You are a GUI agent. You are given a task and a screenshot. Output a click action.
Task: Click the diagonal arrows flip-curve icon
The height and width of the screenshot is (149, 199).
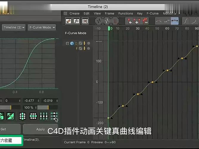pyautogui.click(x=10, y=116)
